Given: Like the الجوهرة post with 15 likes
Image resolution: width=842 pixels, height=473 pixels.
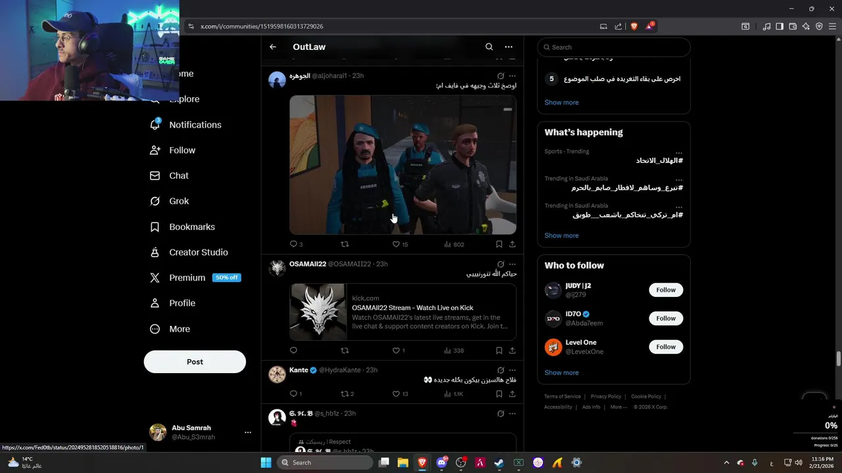Looking at the screenshot, I should pyautogui.click(x=400, y=244).
